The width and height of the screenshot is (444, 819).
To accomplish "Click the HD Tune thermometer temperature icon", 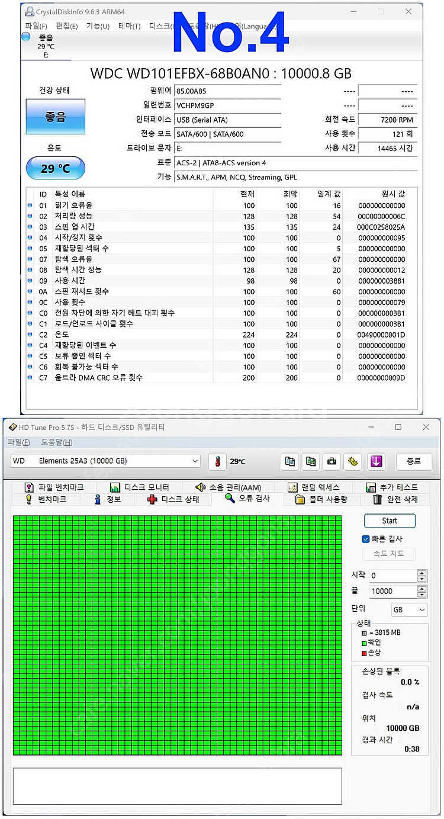I will (217, 461).
